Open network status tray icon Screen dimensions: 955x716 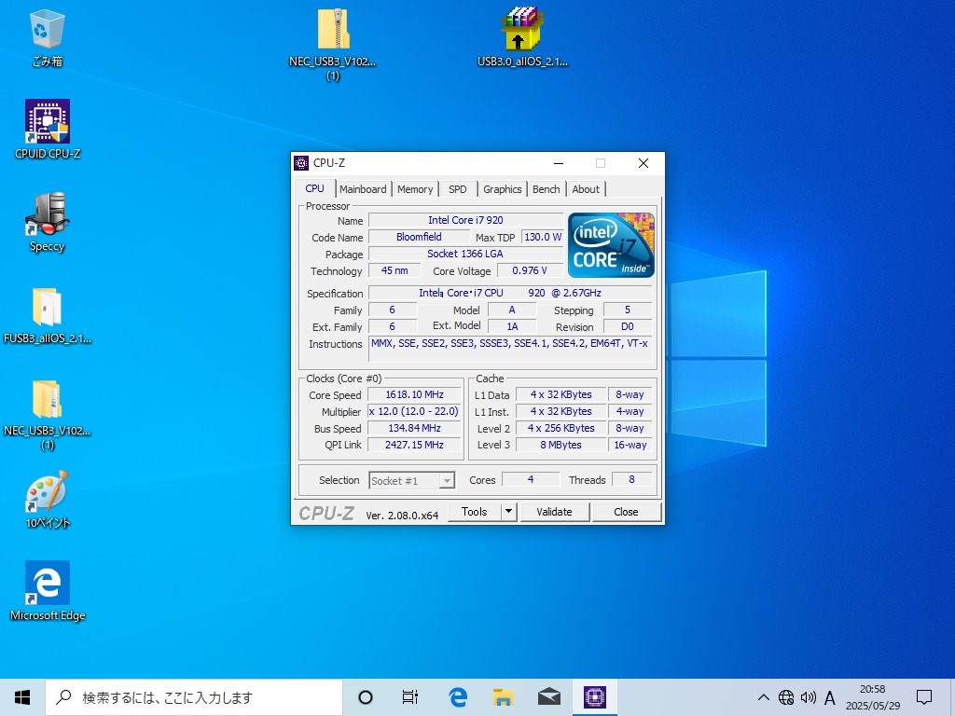(786, 697)
